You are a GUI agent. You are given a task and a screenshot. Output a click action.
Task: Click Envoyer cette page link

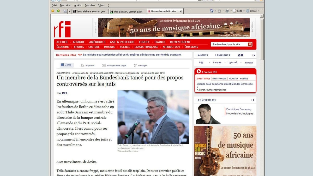[116, 65]
